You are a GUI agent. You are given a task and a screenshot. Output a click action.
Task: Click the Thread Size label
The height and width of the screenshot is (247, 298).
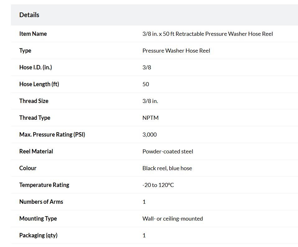(34, 101)
